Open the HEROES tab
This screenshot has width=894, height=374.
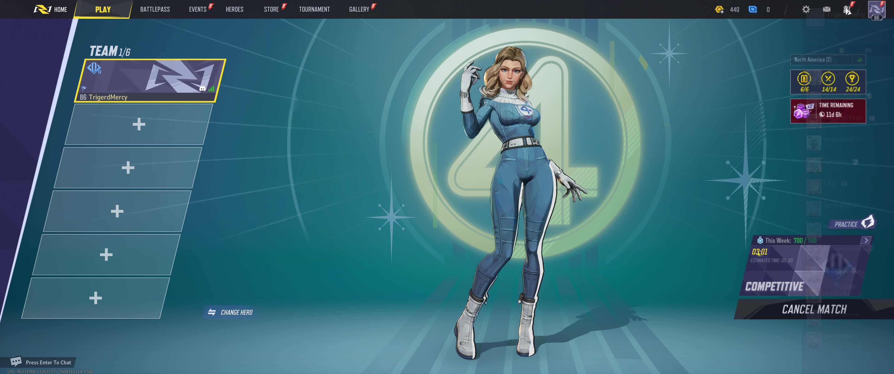click(x=234, y=9)
